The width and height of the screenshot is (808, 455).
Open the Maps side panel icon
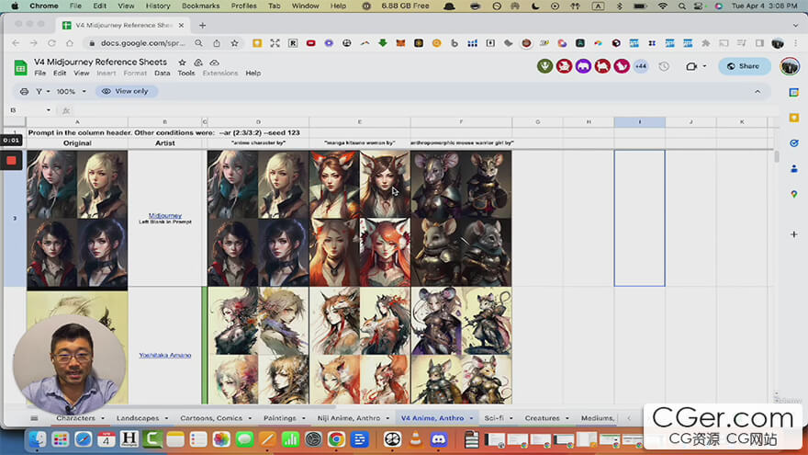794,194
